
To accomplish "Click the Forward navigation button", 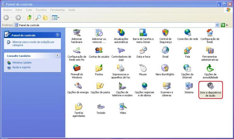I will click(x=18, y=18).
